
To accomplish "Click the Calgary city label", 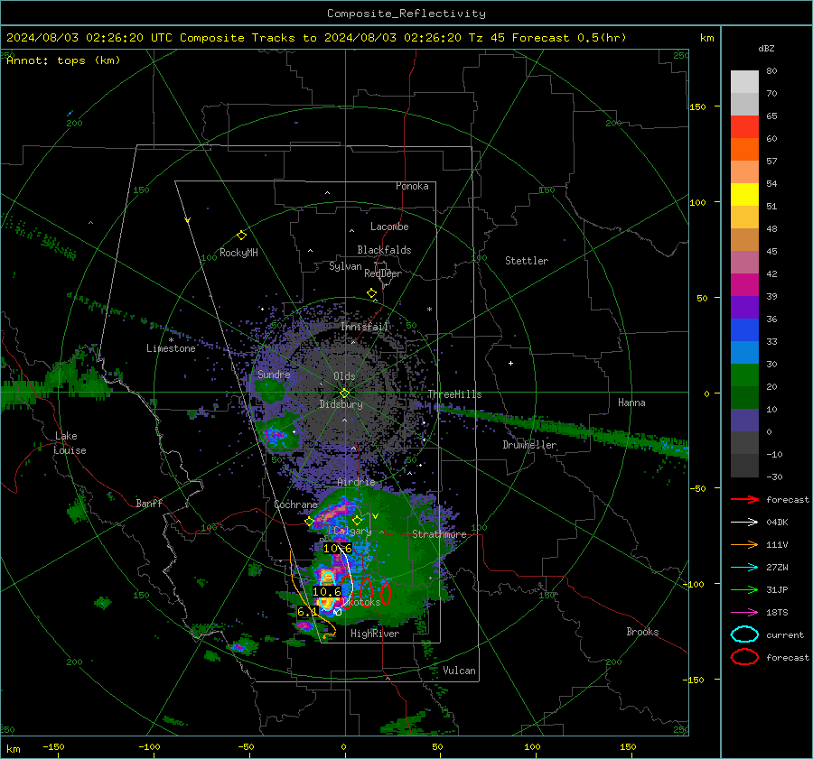I will 352,531.
